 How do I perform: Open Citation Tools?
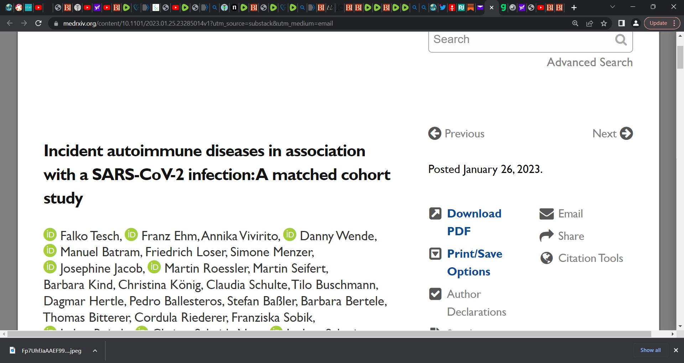click(590, 258)
